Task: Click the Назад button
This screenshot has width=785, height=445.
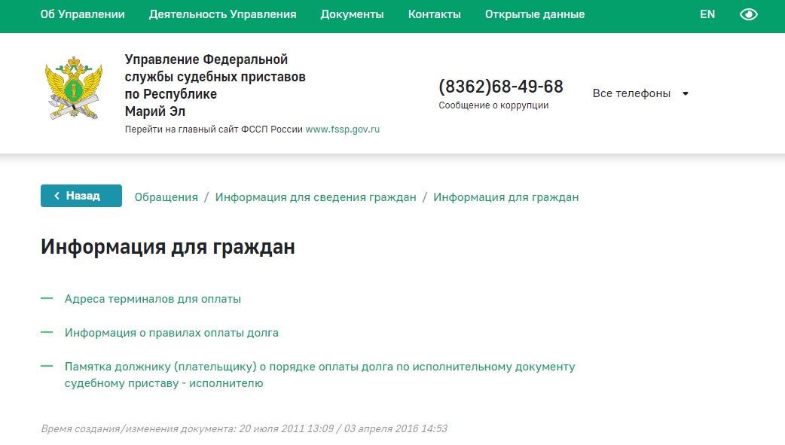Action: tap(81, 195)
